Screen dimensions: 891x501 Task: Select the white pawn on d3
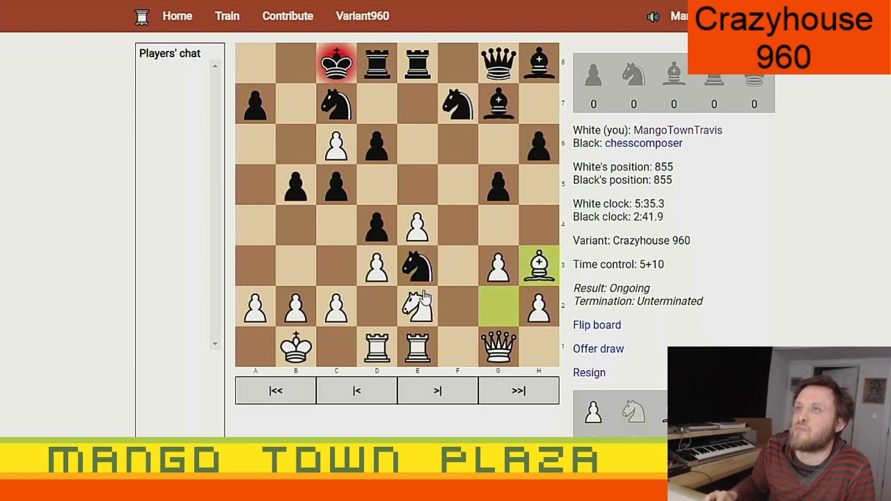point(377,266)
